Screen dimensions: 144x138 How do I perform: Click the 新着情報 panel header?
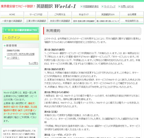coord(21,46)
